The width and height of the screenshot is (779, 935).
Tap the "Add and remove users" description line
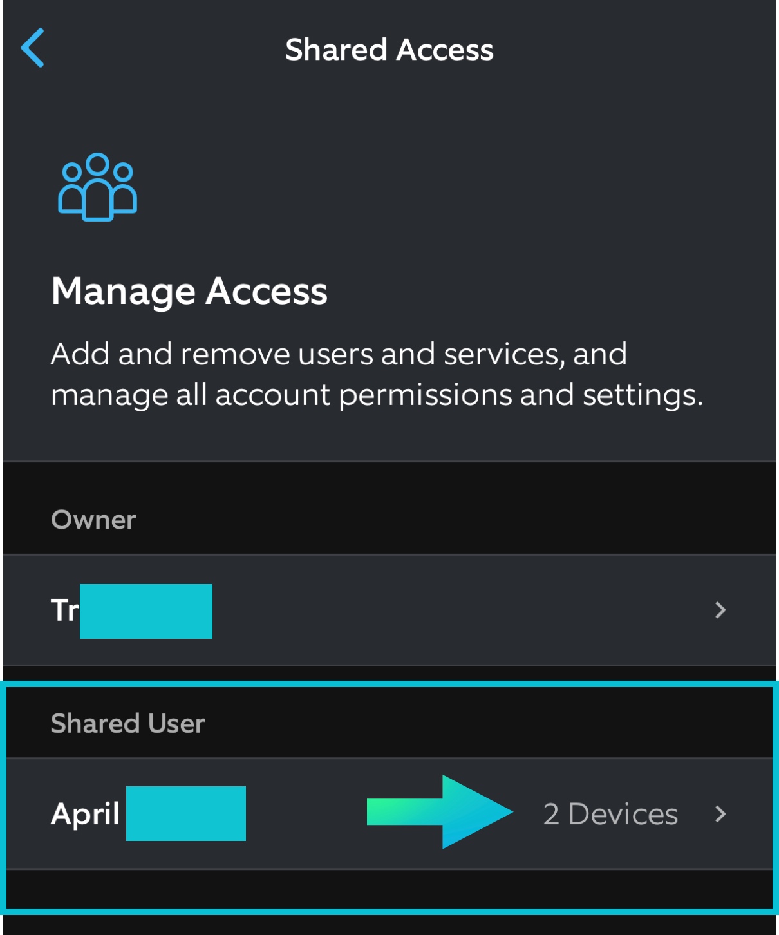coord(339,354)
